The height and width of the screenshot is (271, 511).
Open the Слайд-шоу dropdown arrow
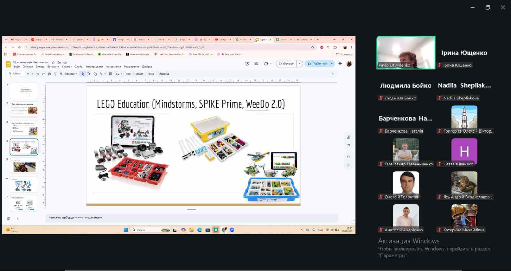pyautogui.click(x=300, y=64)
